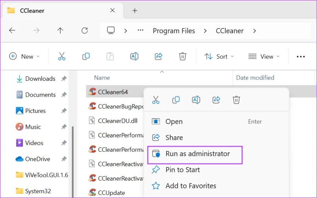Viewport: 317px width, 198px height.
Task: Click the pin icon next to Videos
Action: [64, 143]
